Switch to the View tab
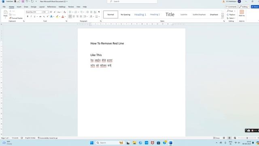This screenshot has height=146, width=259. pyautogui.click(x=78, y=7)
